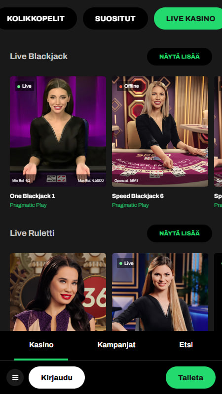Switch to the Kasino bottom tab
Screen dimensions: 222x394
(x=41, y=345)
